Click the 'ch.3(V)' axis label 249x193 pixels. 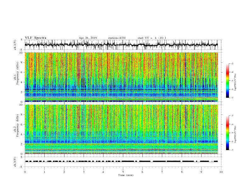(15, 162)
